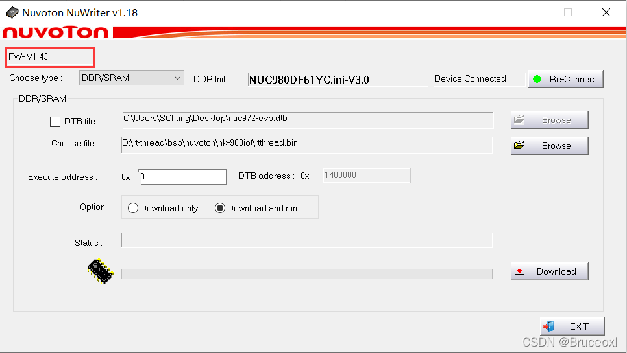Click the Status label
The image size is (627, 353).
click(88, 243)
